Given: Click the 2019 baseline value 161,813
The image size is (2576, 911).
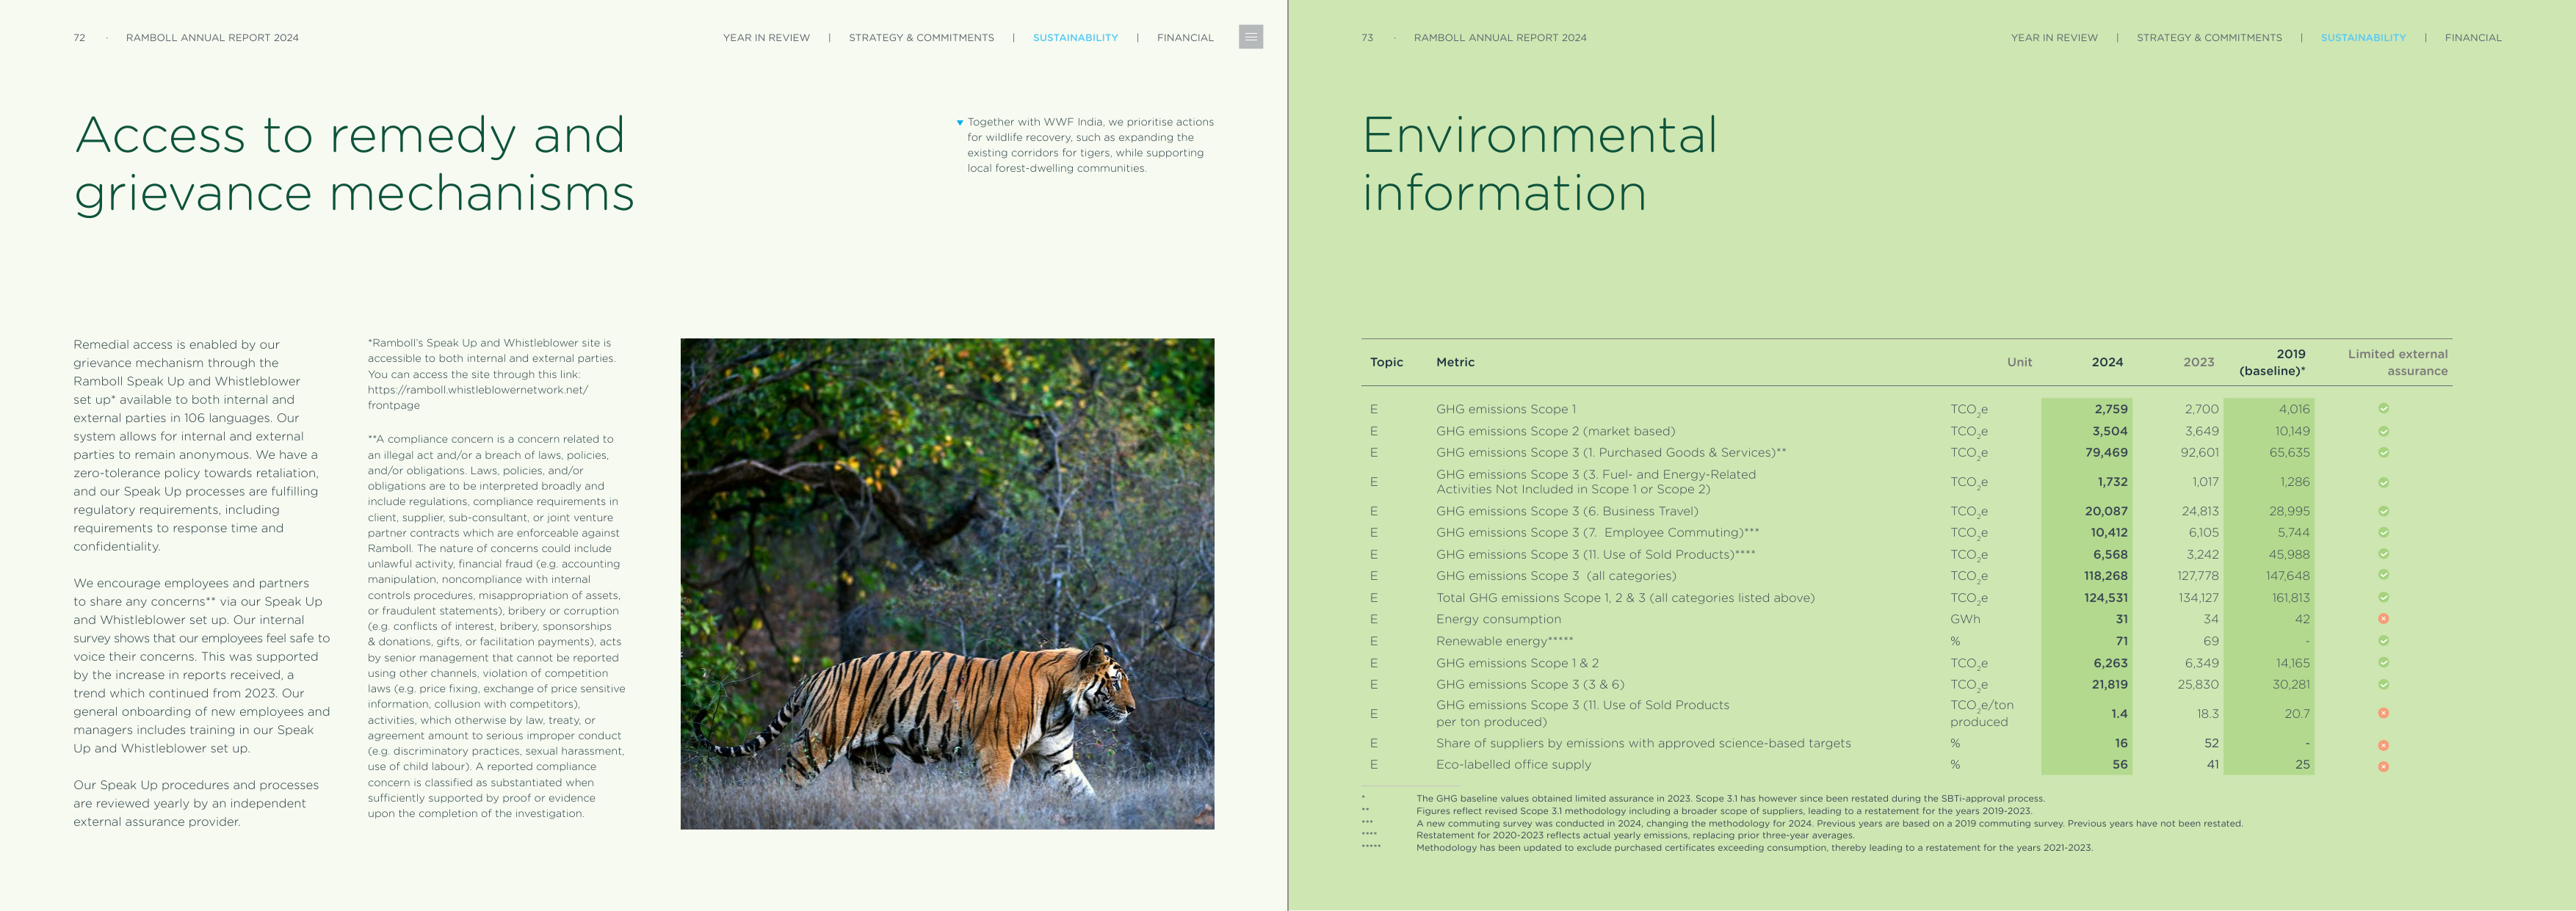Looking at the screenshot, I should (2290, 597).
